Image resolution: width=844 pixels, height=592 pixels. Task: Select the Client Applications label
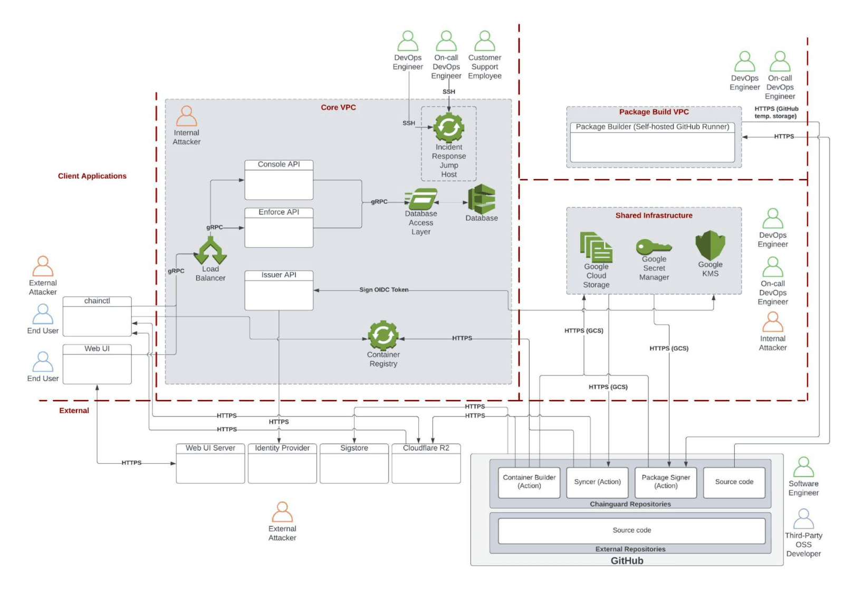[92, 176]
